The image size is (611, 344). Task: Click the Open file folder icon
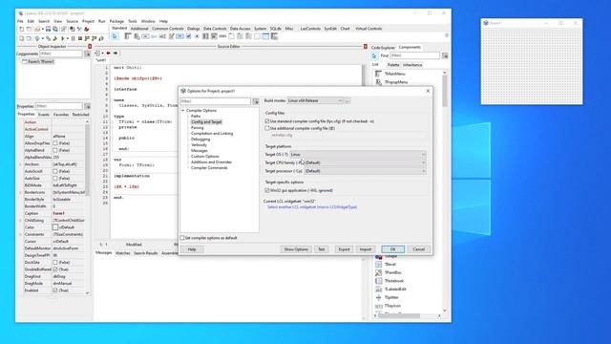point(37,29)
